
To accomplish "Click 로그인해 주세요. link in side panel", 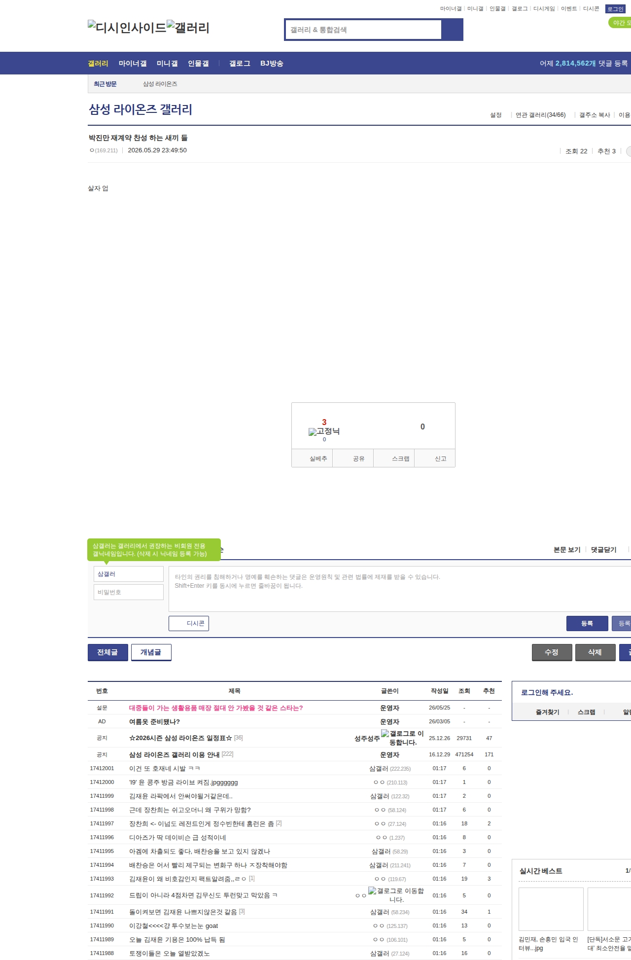I will pyautogui.click(x=547, y=692).
